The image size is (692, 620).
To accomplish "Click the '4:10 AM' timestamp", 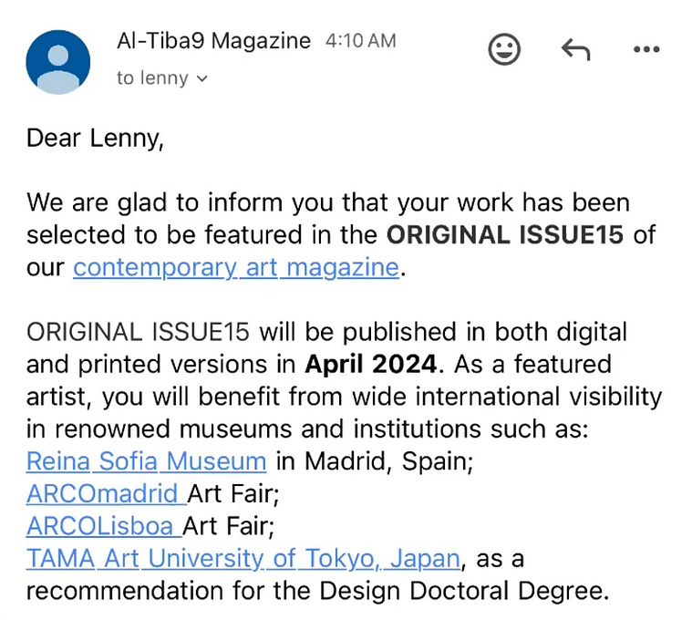I will tap(360, 41).
